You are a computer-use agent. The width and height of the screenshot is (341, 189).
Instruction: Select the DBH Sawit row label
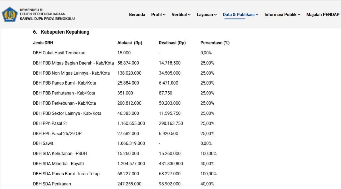click(43, 143)
